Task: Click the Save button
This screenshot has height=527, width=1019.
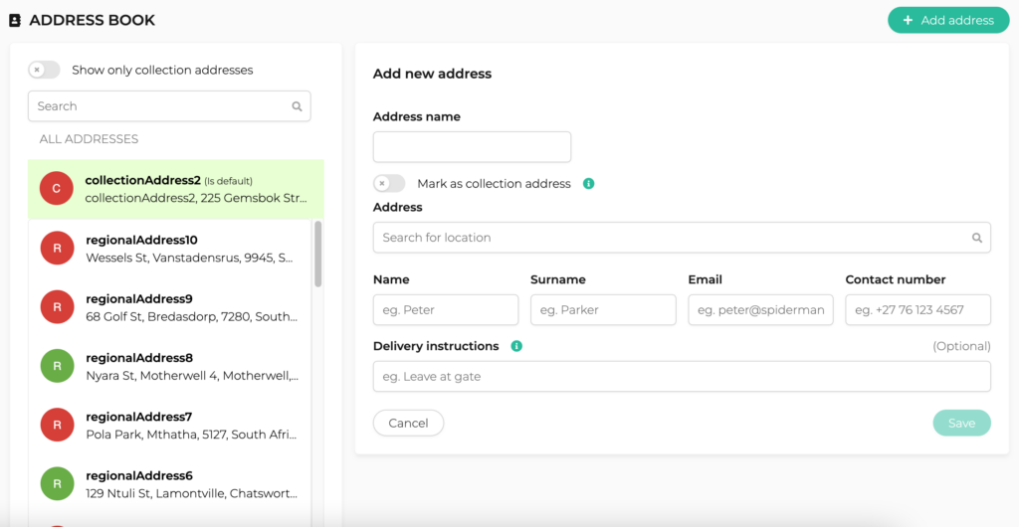Action: 962,424
